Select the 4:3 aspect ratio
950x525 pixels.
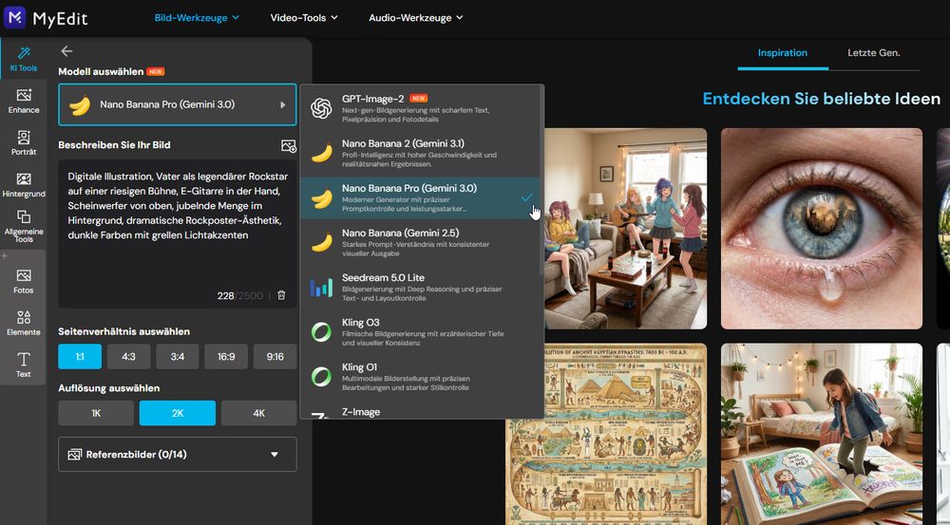pos(128,357)
